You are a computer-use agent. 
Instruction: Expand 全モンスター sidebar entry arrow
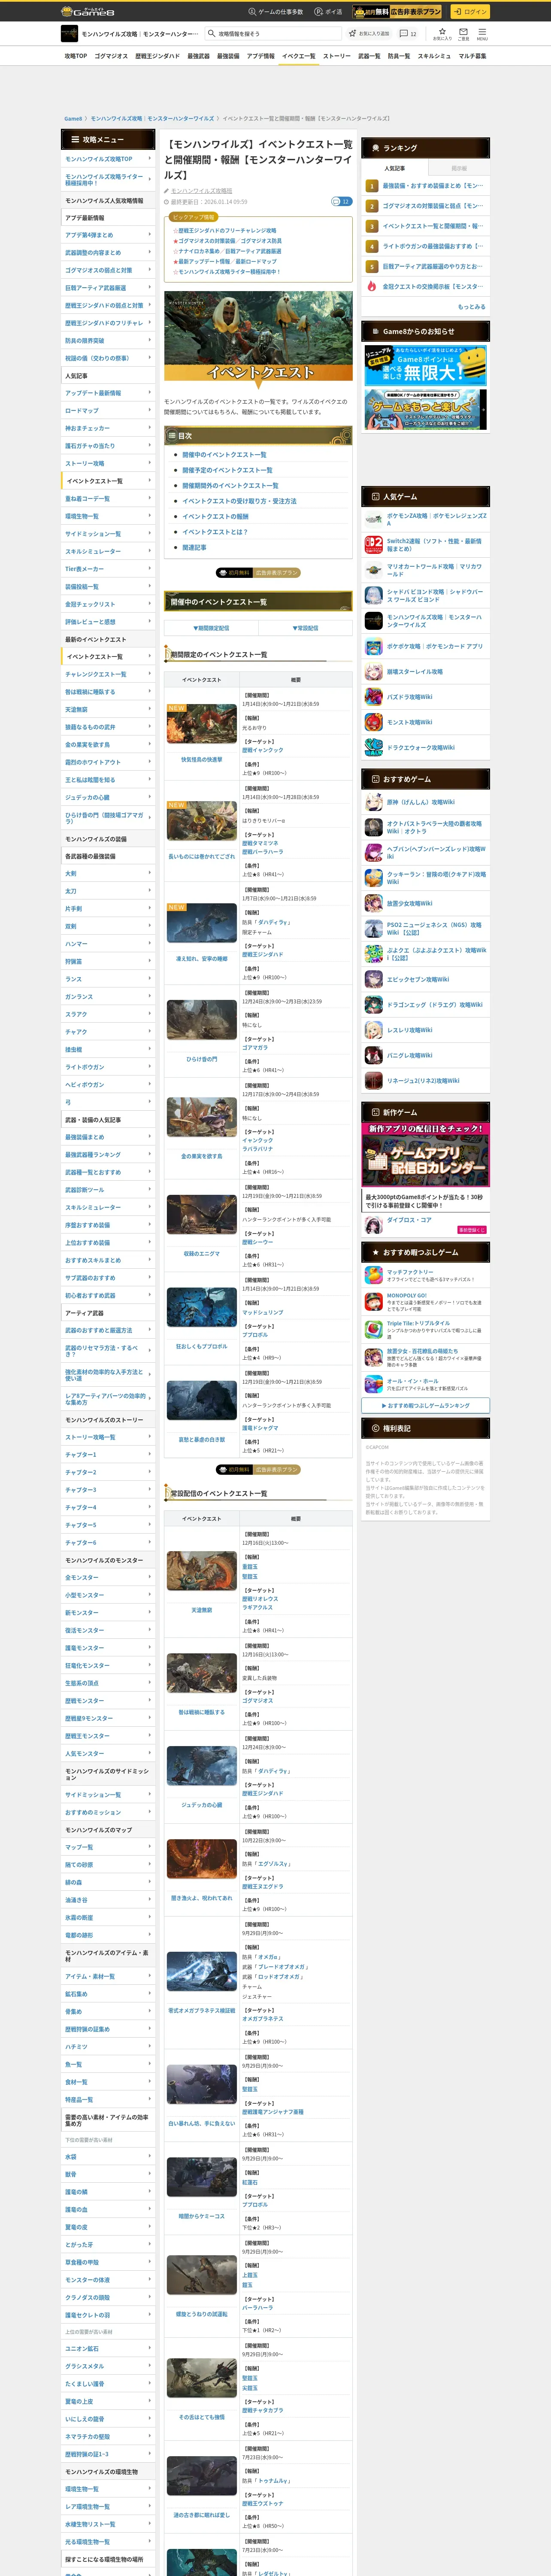tap(150, 1578)
